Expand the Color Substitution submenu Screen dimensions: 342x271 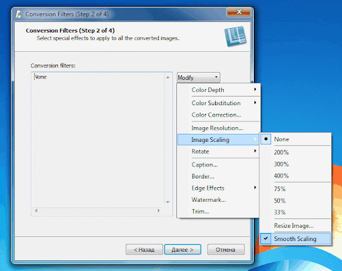pos(218,103)
